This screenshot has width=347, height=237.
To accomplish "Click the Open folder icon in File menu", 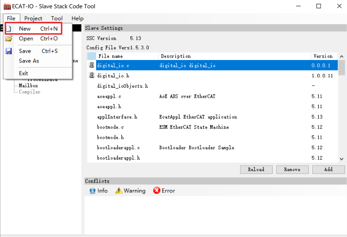I will (x=8, y=39).
